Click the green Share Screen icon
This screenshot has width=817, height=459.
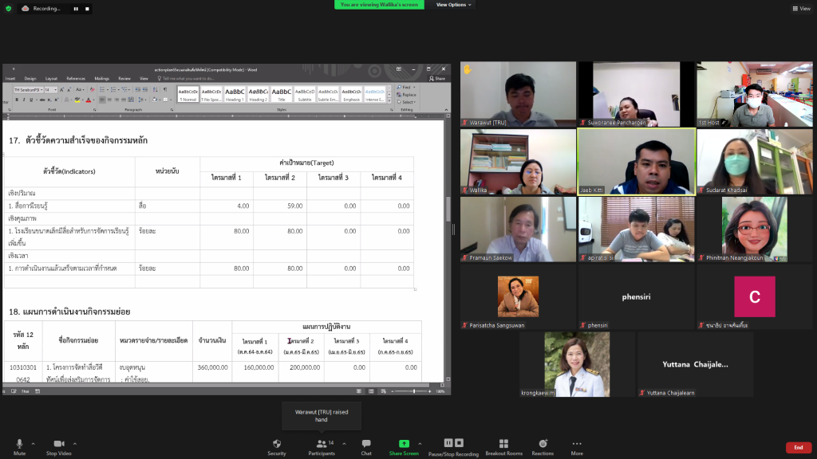pyautogui.click(x=404, y=443)
